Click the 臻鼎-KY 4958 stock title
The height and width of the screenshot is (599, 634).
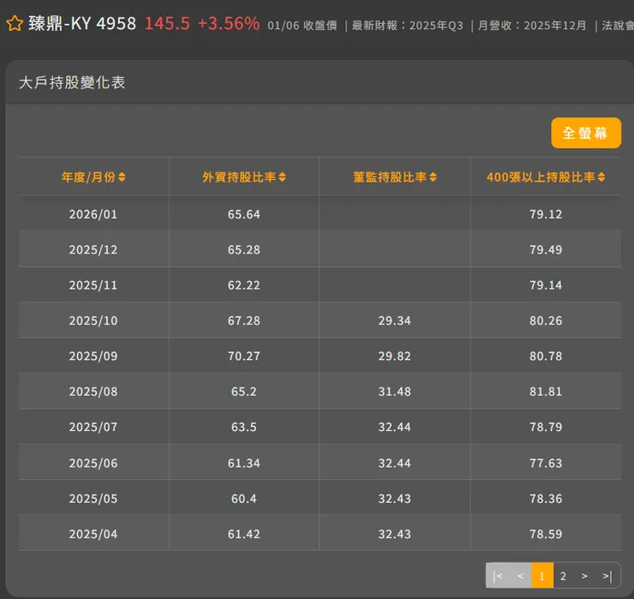tap(82, 23)
